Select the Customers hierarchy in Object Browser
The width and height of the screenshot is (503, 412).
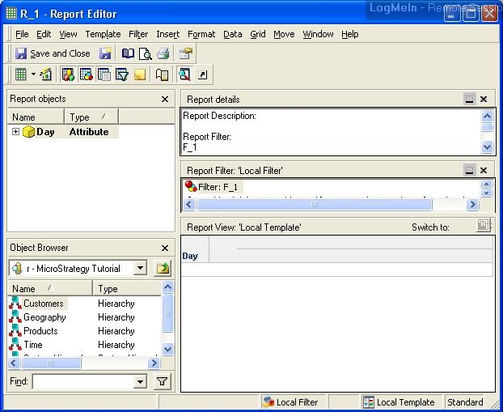click(43, 304)
